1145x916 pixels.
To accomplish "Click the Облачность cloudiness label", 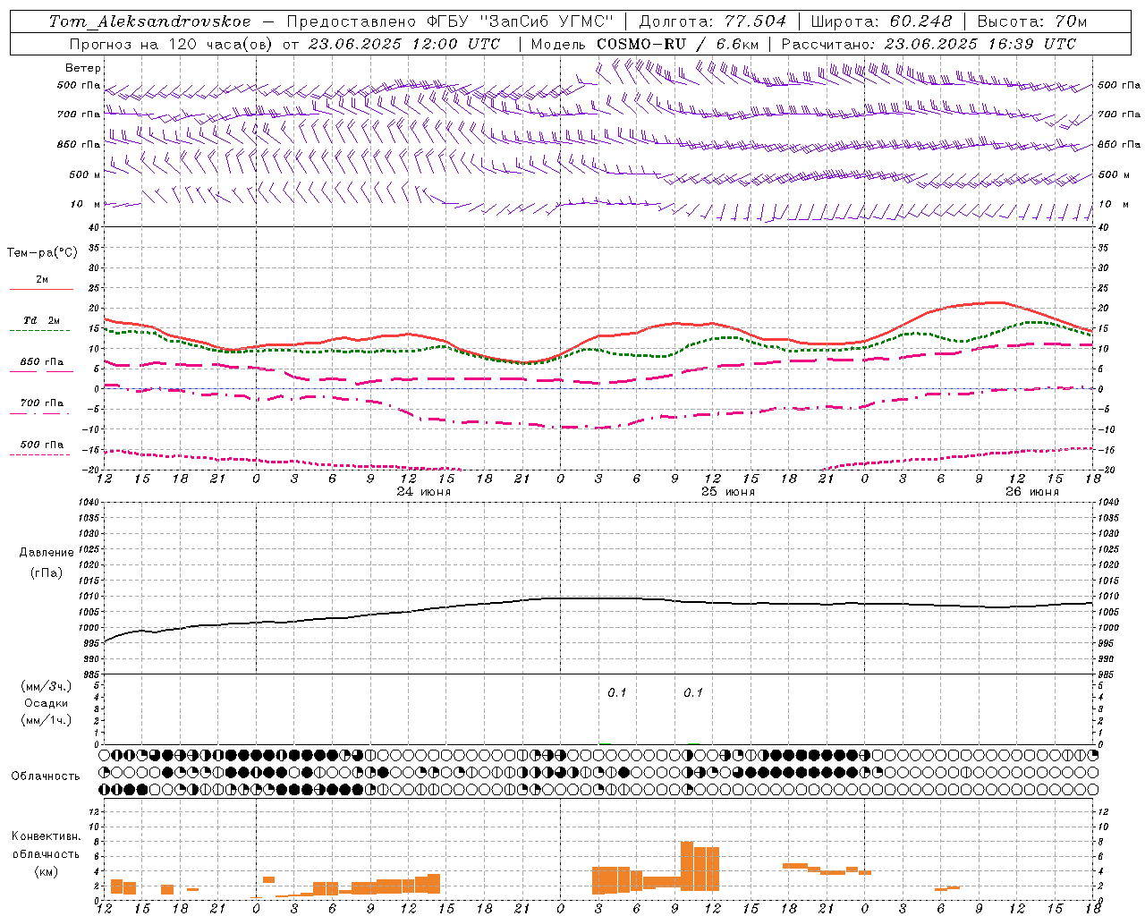I will pos(46,776).
